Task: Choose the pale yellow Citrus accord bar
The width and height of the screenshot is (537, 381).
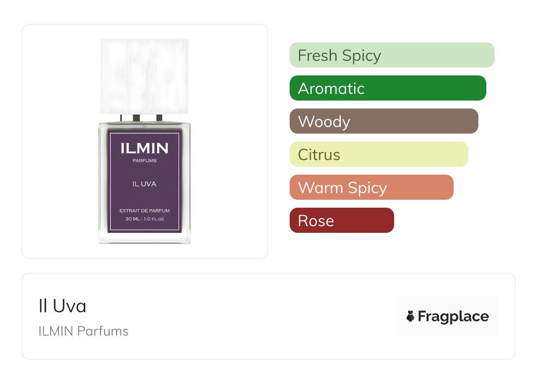Action: 378,154
